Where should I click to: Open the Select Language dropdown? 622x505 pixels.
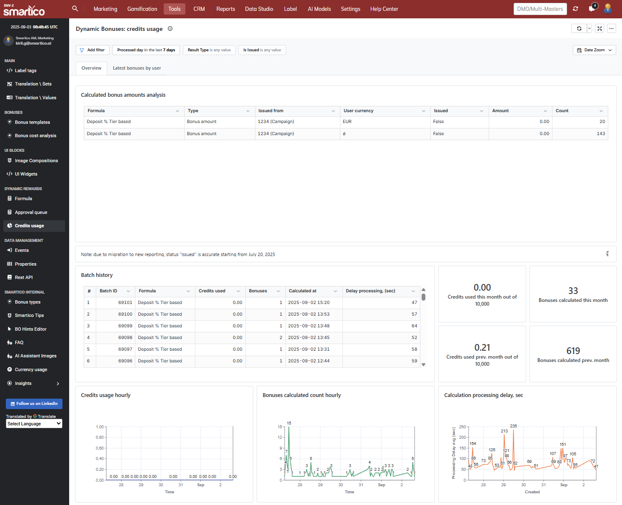[34, 424]
